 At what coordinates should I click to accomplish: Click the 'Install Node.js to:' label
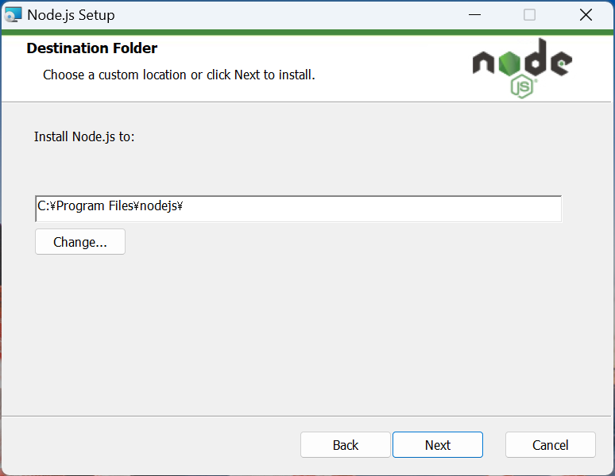tap(84, 136)
